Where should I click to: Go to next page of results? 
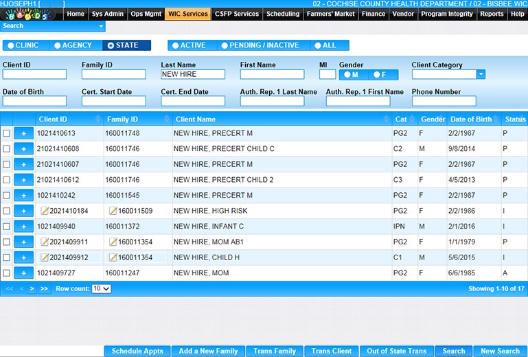(x=32, y=289)
